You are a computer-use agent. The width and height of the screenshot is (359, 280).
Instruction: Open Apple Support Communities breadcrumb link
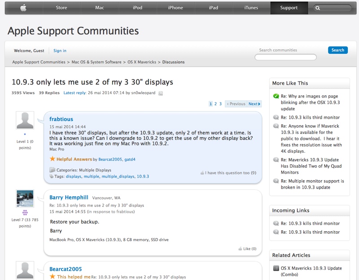coord(39,62)
